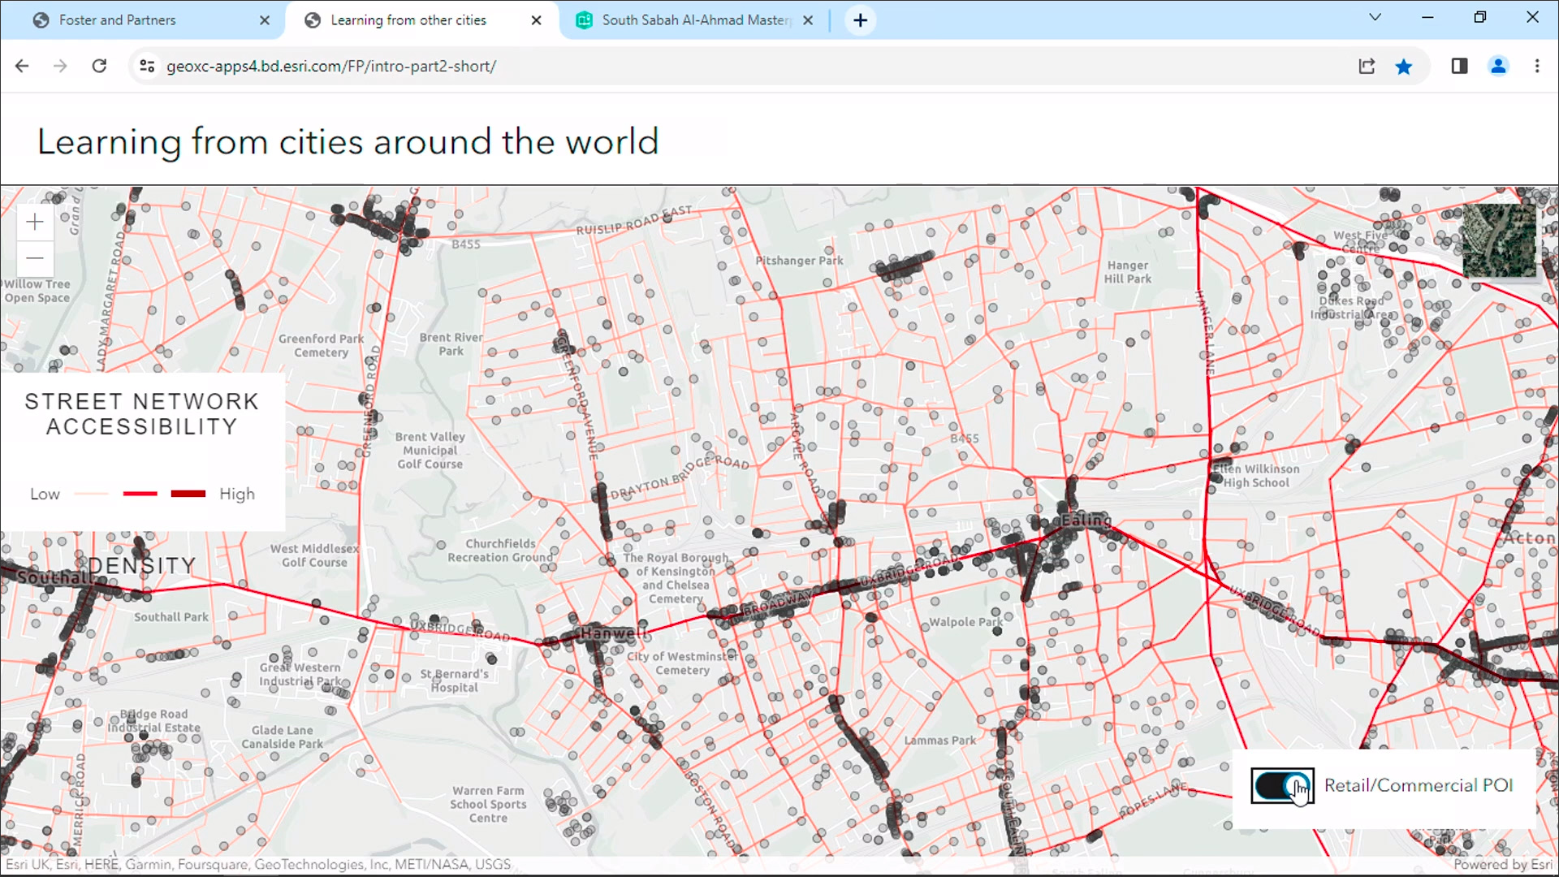The image size is (1559, 877).
Task: Click Warren Farm School Sports Centre label
Action: [489, 804]
